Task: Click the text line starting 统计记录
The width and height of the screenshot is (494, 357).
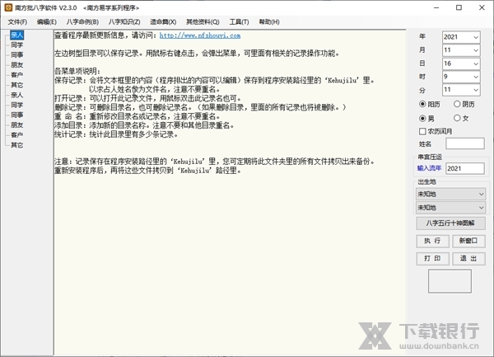Action: pyautogui.click(x=116, y=134)
